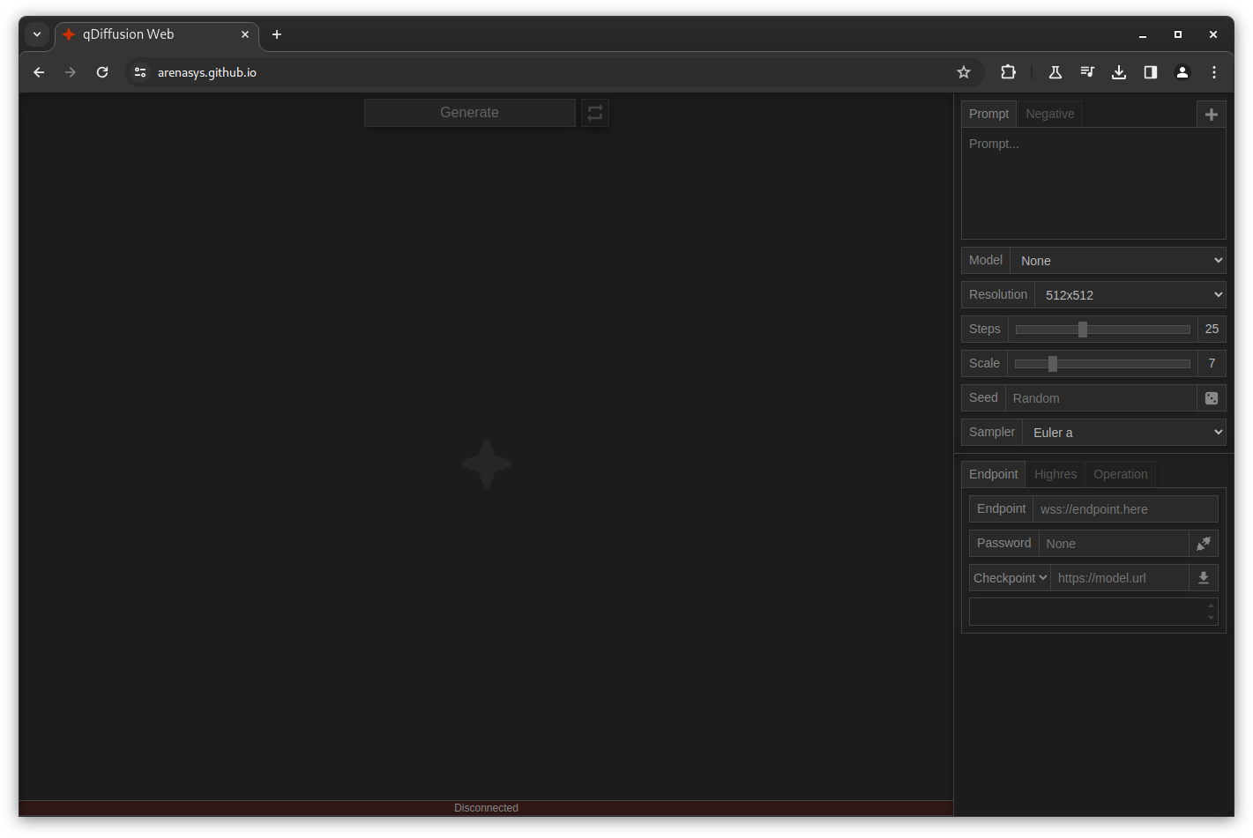
Task: Click the Model label
Action: coord(986,261)
